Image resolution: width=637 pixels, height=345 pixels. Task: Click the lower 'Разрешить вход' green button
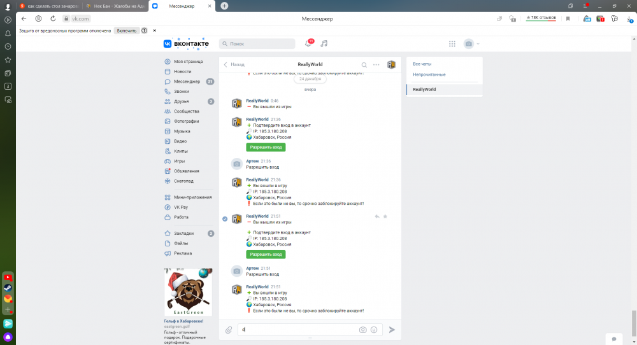coord(266,255)
